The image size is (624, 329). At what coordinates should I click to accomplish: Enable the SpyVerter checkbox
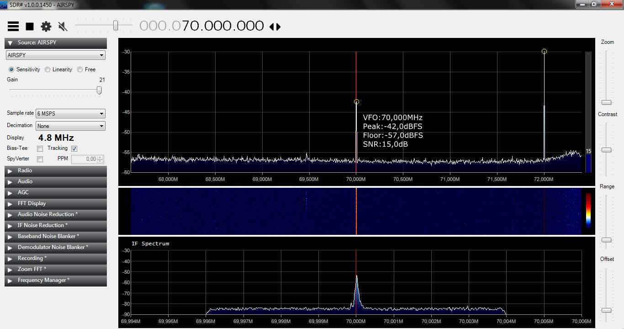tap(40, 159)
